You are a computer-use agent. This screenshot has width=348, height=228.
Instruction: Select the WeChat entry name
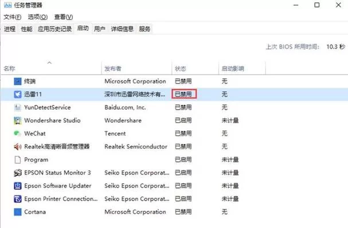[35, 134]
